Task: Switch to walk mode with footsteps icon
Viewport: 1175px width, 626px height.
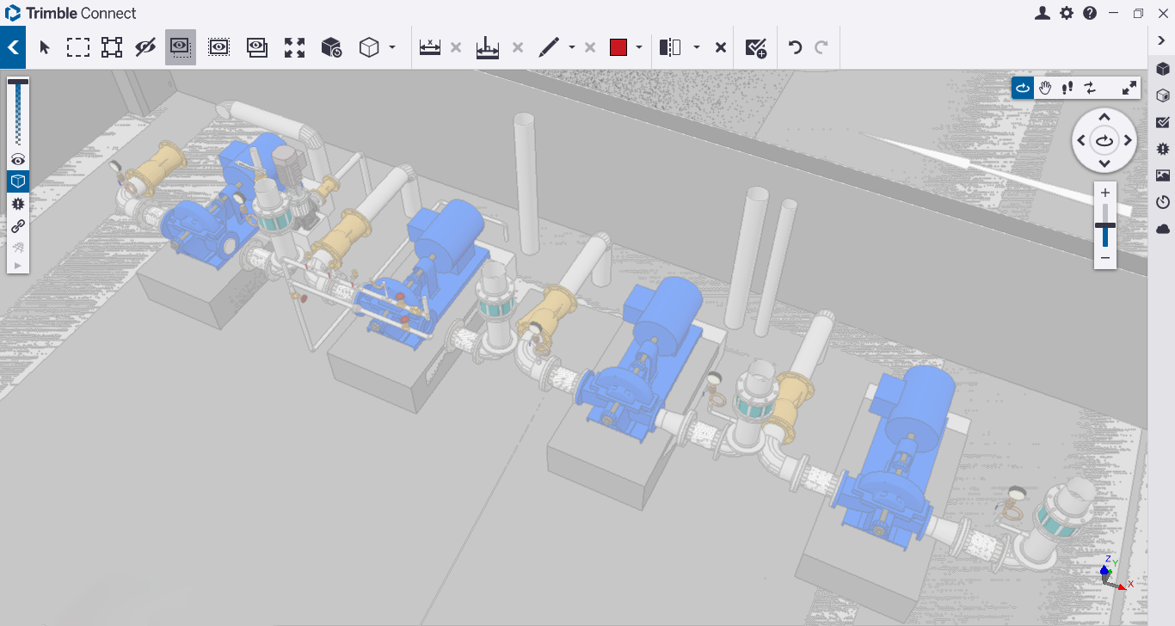Action: [1067, 88]
